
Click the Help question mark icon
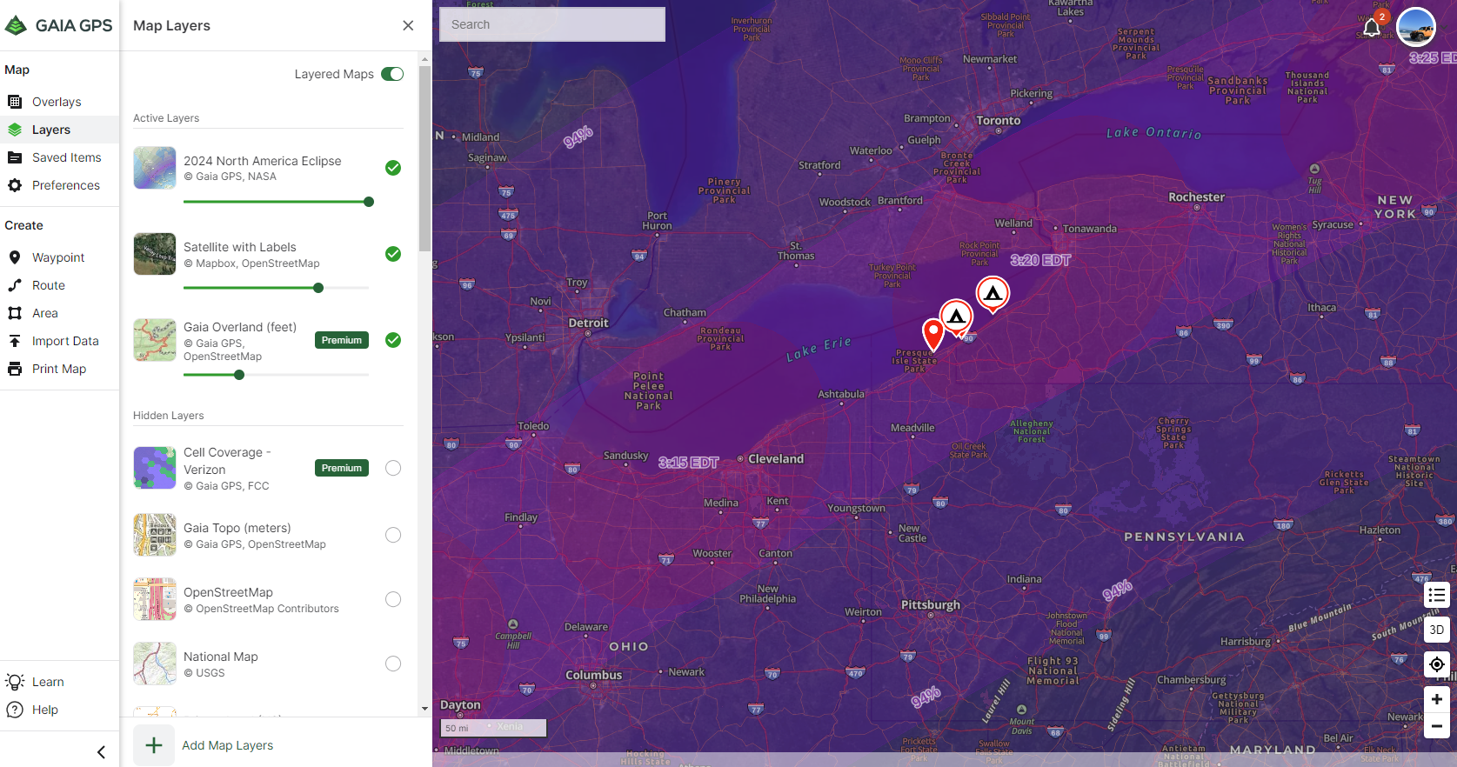click(15, 710)
